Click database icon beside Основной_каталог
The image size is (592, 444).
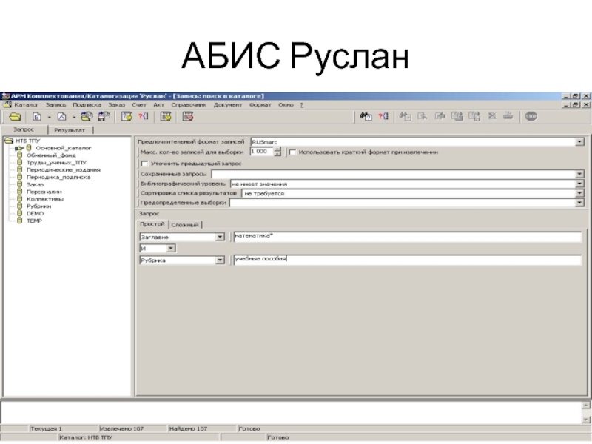(29, 148)
